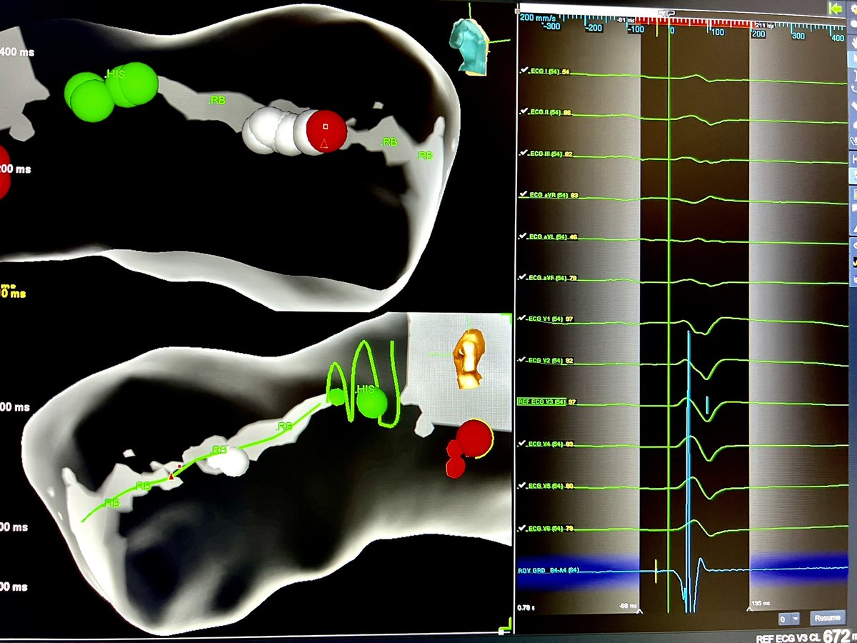Toggle the ECG V6 trace checkmark
The width and height of the screenshot is (857, 643).
(523, 528)
